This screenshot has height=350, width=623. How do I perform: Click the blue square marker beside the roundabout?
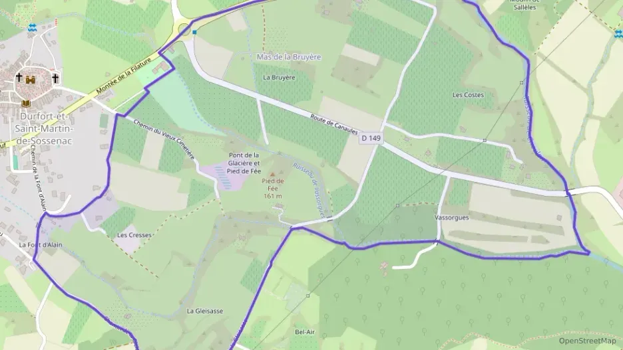point(194,32)
